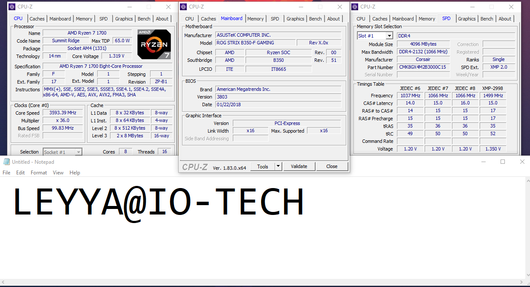Open the Help menu in Notepad
Viewport: 530px width, 287px height.
pyautogui.click(x=75, y=173)
